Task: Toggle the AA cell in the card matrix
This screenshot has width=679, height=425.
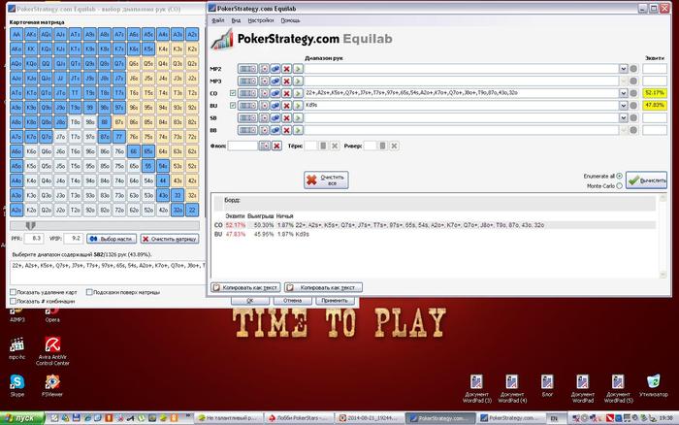Action: [x=16, y=34]
